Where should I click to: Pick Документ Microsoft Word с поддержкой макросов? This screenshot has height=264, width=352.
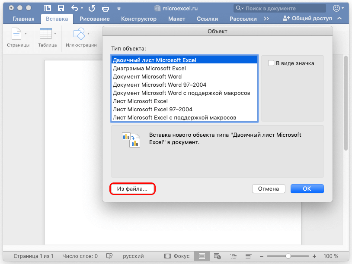coord(184,93)
